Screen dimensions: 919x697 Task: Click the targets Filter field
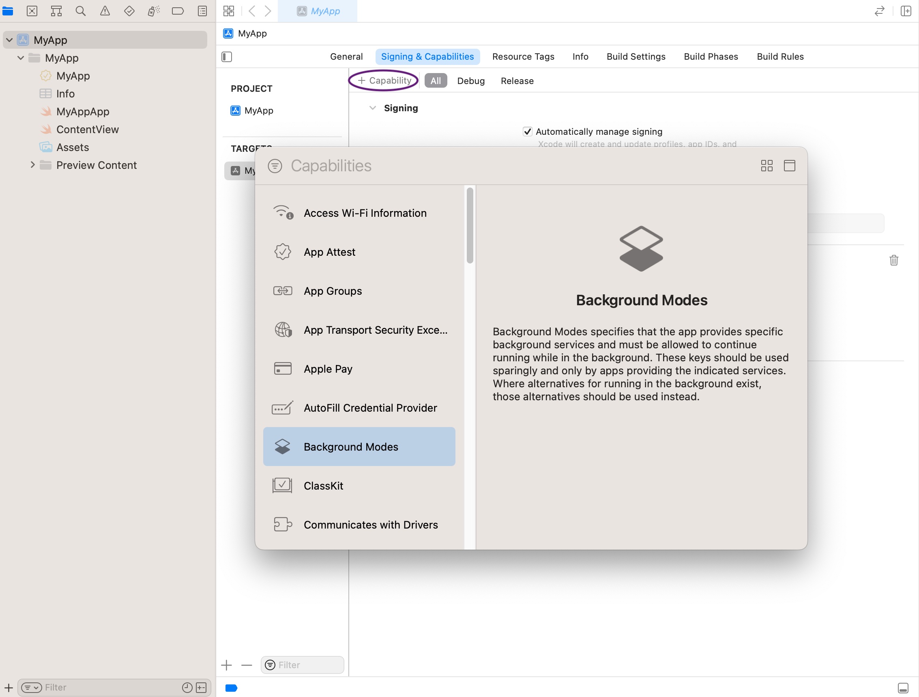coord(303,665)
